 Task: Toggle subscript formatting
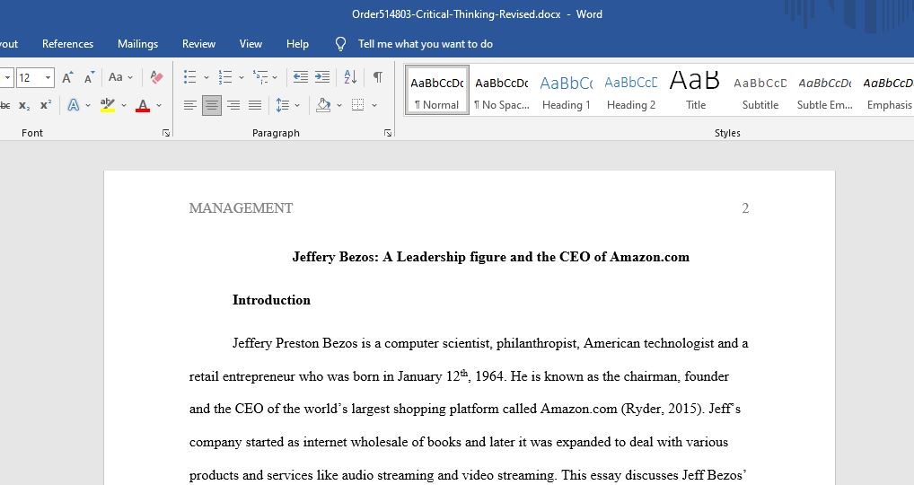tap(24, 105)
